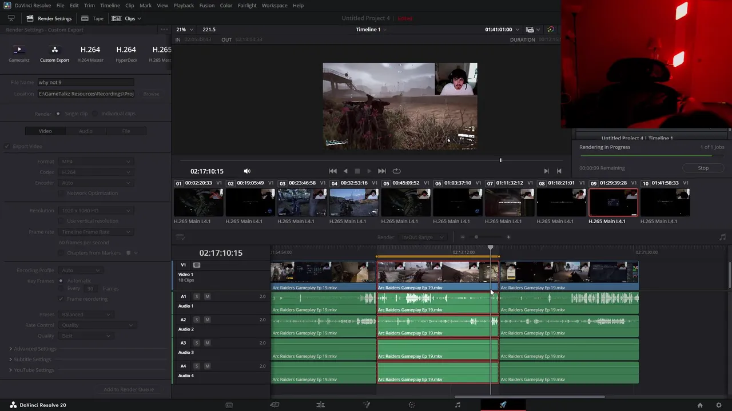Go to last frame in viewer
The image size is (732, 411).
pos(382,171)
